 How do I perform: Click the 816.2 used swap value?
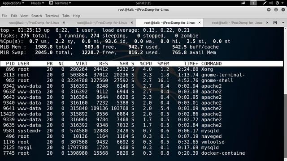point(135,53)
